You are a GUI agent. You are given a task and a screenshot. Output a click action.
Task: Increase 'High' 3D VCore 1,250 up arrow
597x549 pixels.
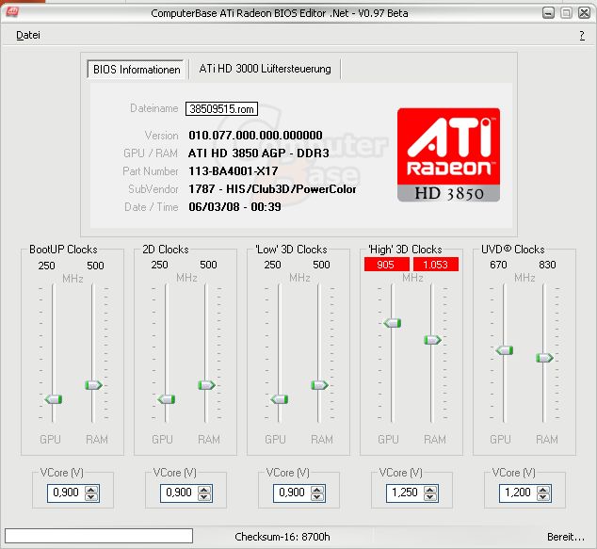point(430,490)
